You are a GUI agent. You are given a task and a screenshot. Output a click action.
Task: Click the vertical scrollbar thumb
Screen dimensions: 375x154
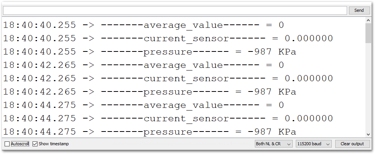coord(368,34)
